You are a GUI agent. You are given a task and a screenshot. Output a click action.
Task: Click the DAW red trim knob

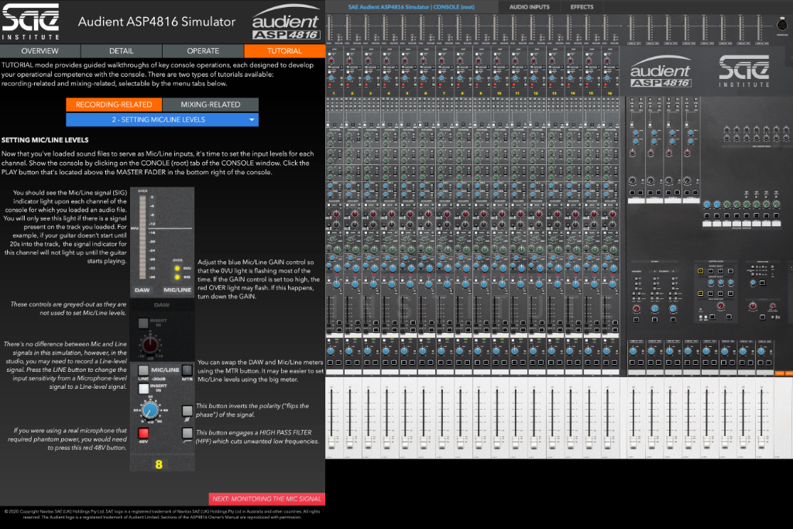[x=149, y=342]
